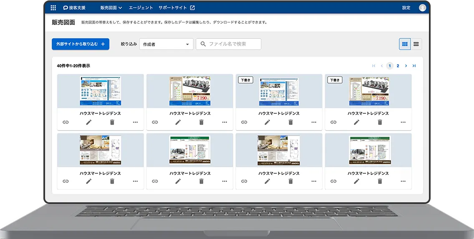Image resolution: width=474 pixels, height=239 pixels.
Task: Copy link of bottom-row second card
Action: coord(155,181)
